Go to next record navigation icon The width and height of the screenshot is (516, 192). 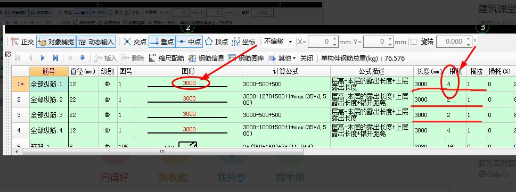point(43,58)
